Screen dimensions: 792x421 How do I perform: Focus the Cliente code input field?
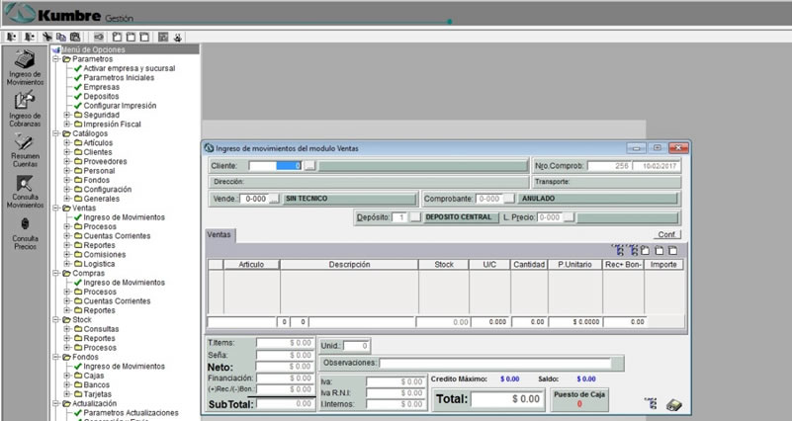pos(275,166)
